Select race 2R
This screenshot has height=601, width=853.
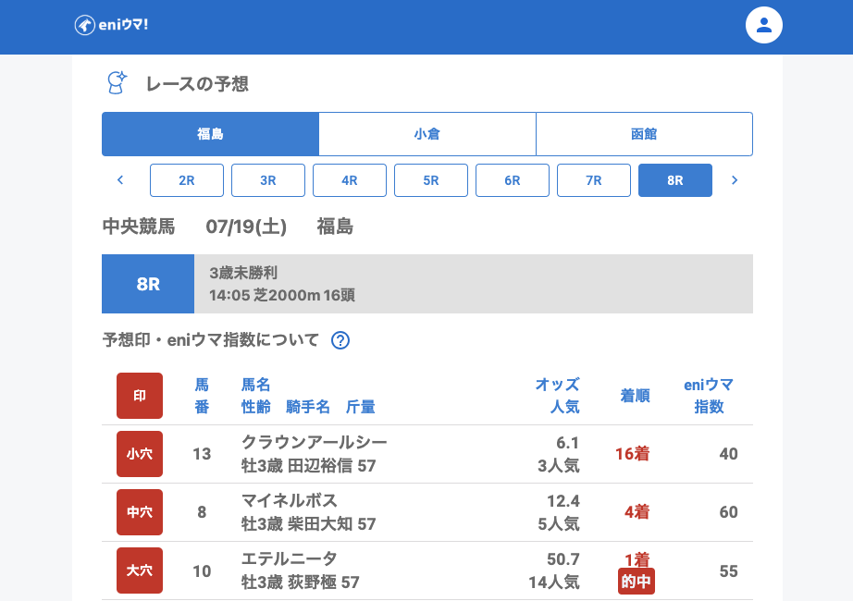pos(187,180)
